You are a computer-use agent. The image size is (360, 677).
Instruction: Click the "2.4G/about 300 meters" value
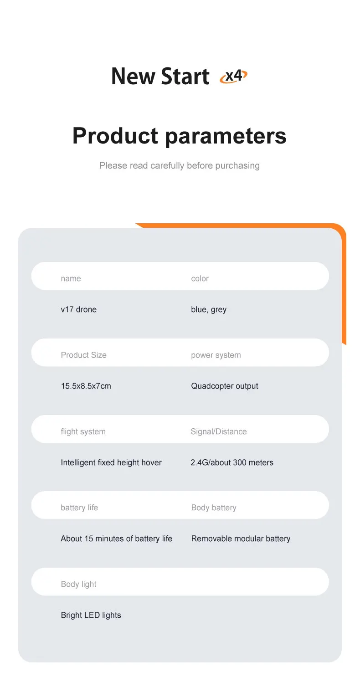tap(232, 462)
